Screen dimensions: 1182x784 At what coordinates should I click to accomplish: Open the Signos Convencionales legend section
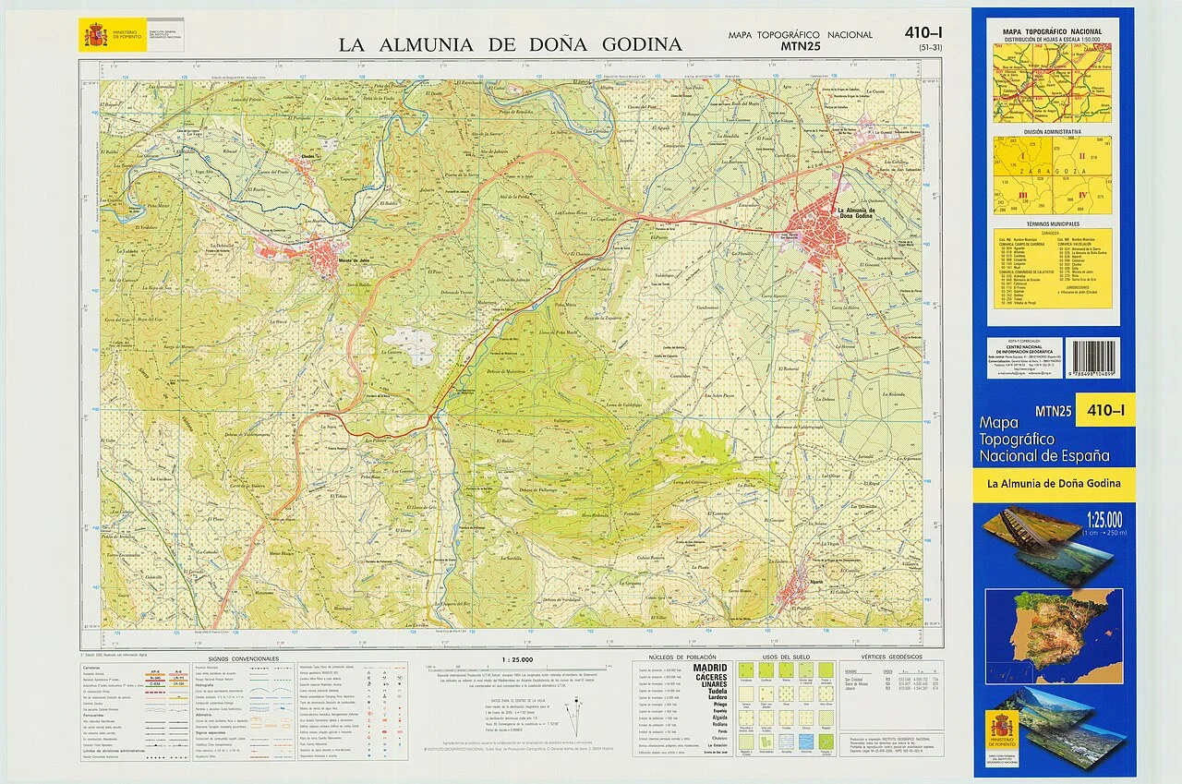(244, 659)
